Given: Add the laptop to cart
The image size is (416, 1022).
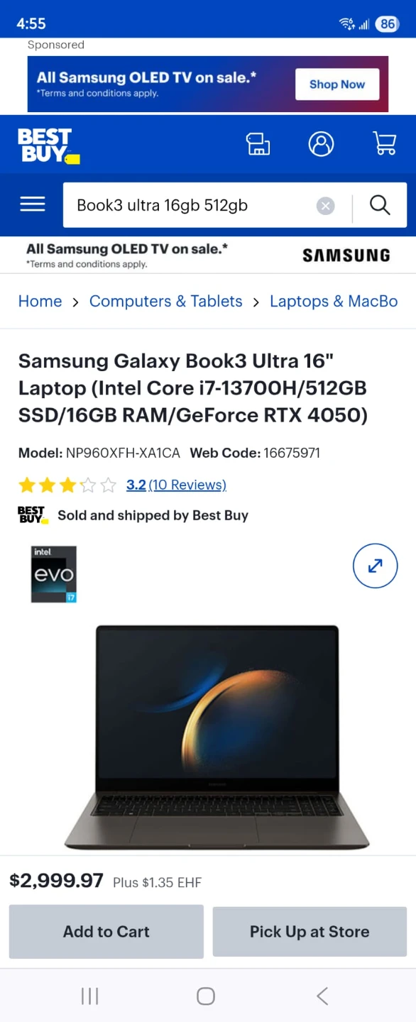Looking at the screenshot, I should coord(106,931).
